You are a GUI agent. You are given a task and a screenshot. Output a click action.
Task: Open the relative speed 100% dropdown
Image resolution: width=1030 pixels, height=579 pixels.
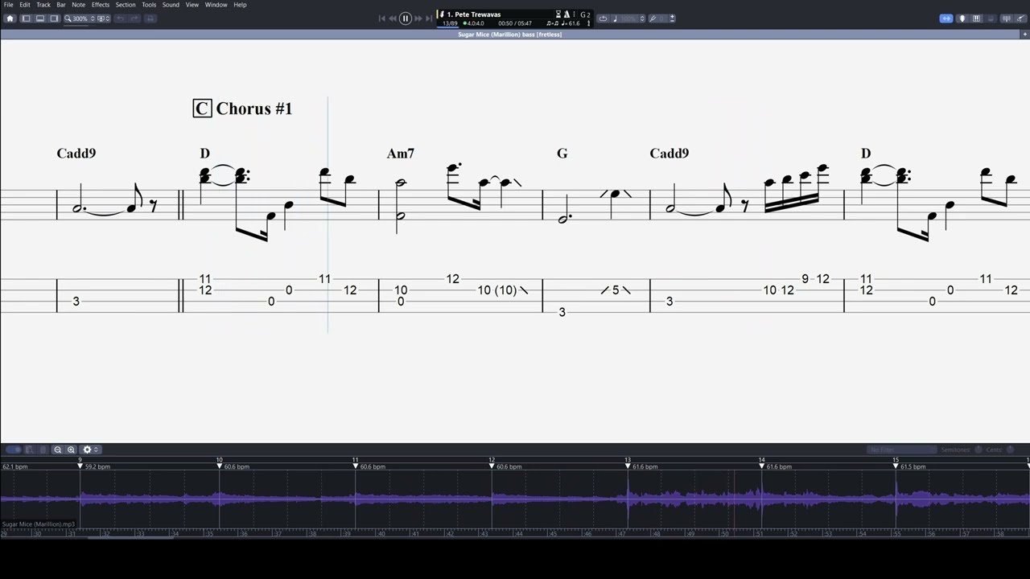pos(628,18)
